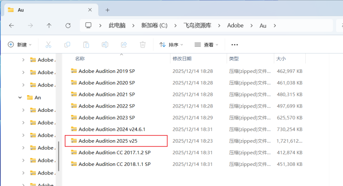Expand chevron after 此电脑 in path
The width and height of the screenshot is (343, 186).
pos(133,26)
